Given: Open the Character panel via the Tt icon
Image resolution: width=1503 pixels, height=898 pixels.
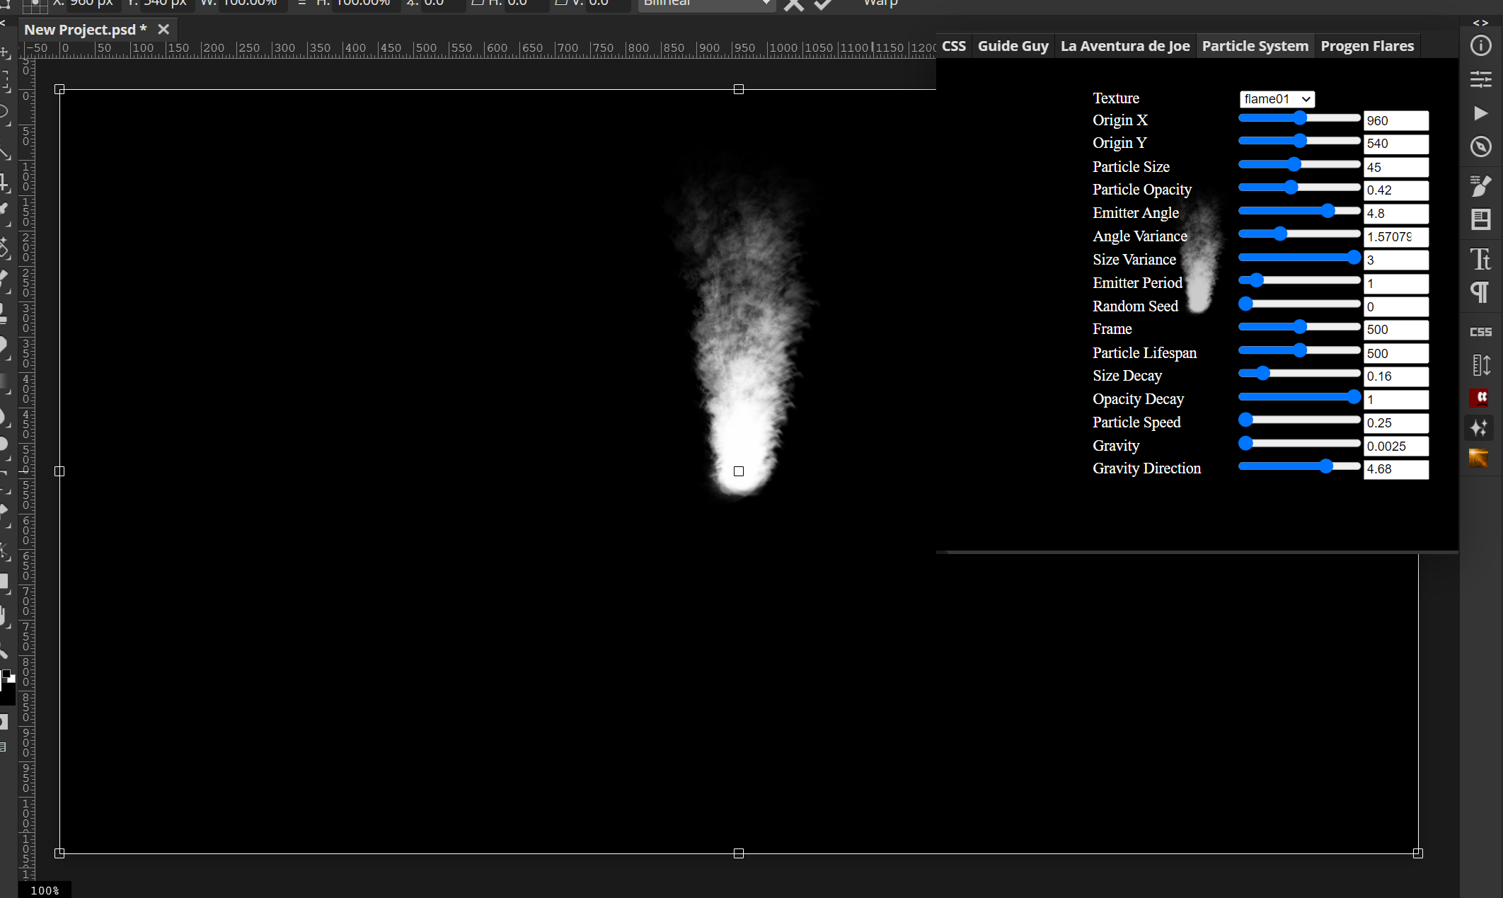Looking at the screenshot, I should [x=1480, y=259].
